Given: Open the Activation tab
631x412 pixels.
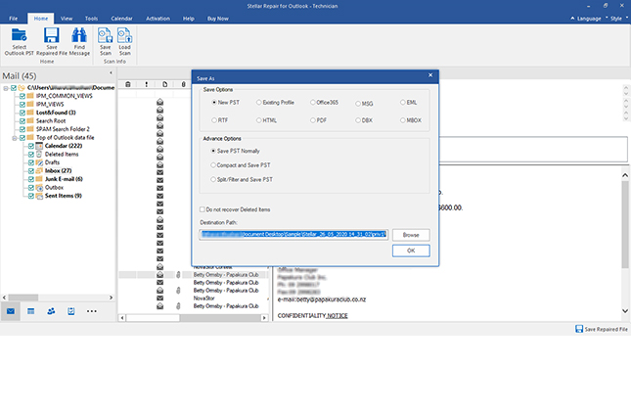Looking at the screenshot, I should [158, 19].
